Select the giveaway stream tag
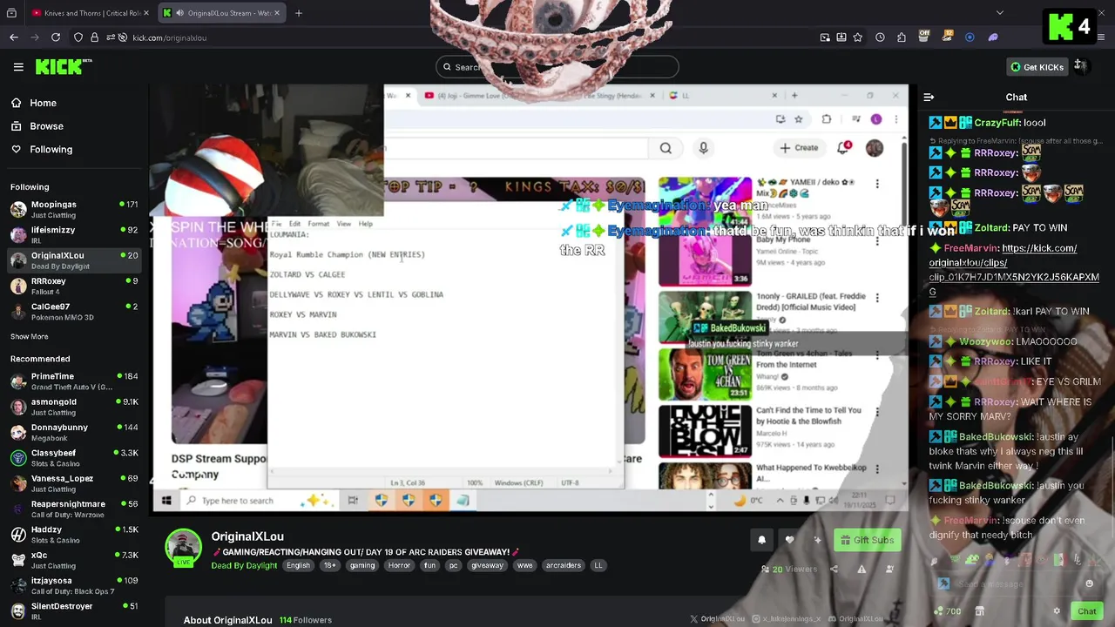The image size is (1115, 627). pyautogui.click(x=487, y=565)
